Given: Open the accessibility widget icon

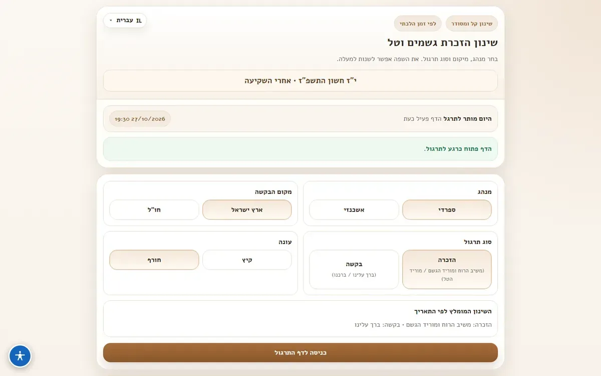Looking at the screenshot, I should click(20, 356).
